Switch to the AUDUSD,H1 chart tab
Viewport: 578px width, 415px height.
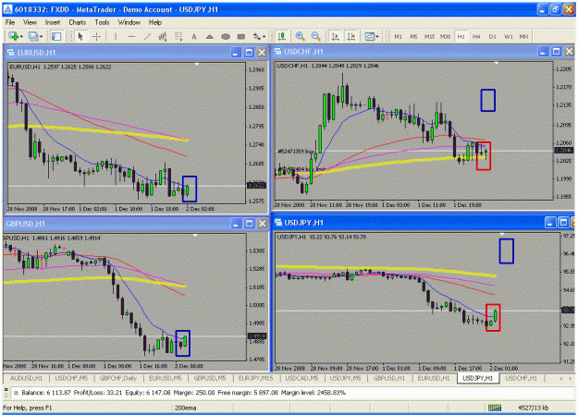(x=26, y=378)
